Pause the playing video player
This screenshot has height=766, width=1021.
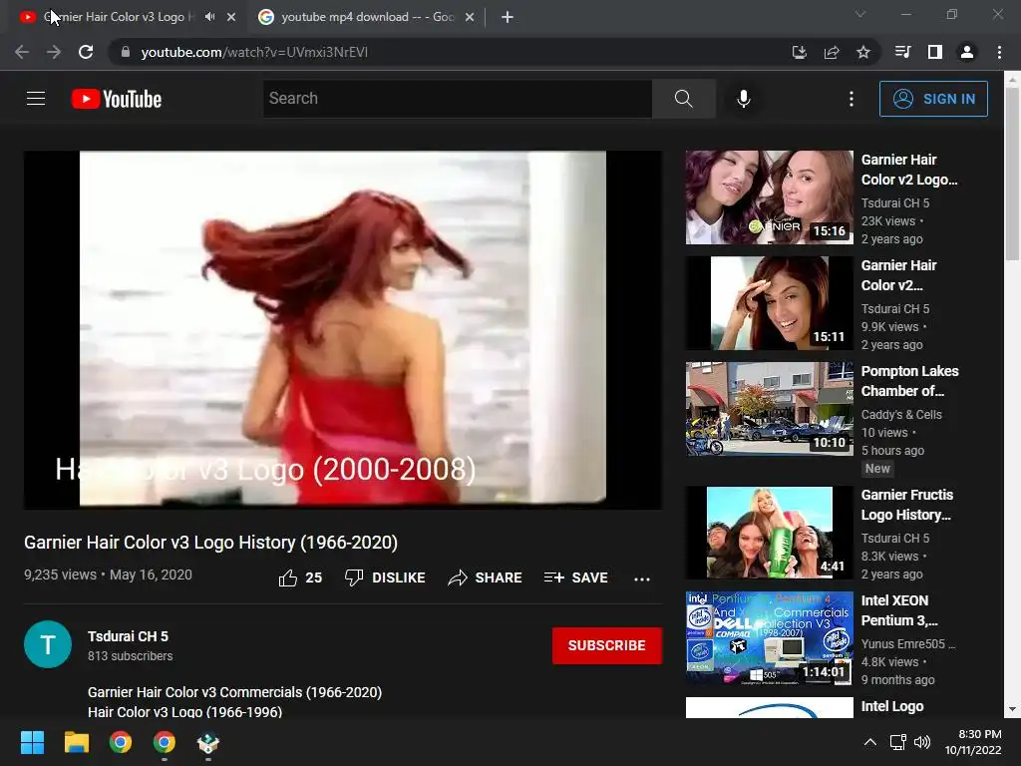click(x=343, y=329)
